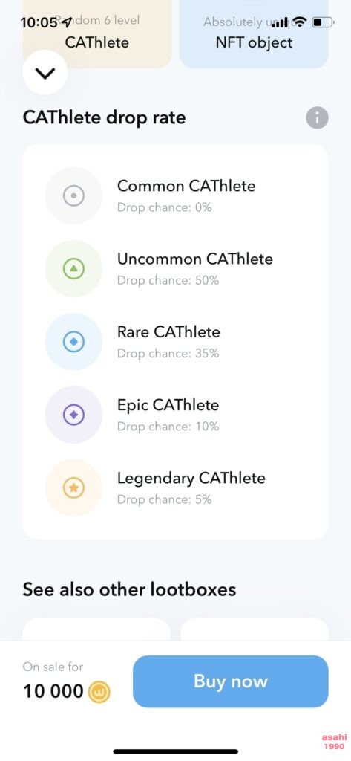Tap the home indicator bar
The image size is (351, 761).
pyautogui.click(x=175, y=751)
